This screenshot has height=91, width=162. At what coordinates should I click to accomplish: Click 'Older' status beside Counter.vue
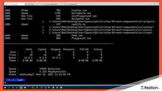(x=25, y=10)
